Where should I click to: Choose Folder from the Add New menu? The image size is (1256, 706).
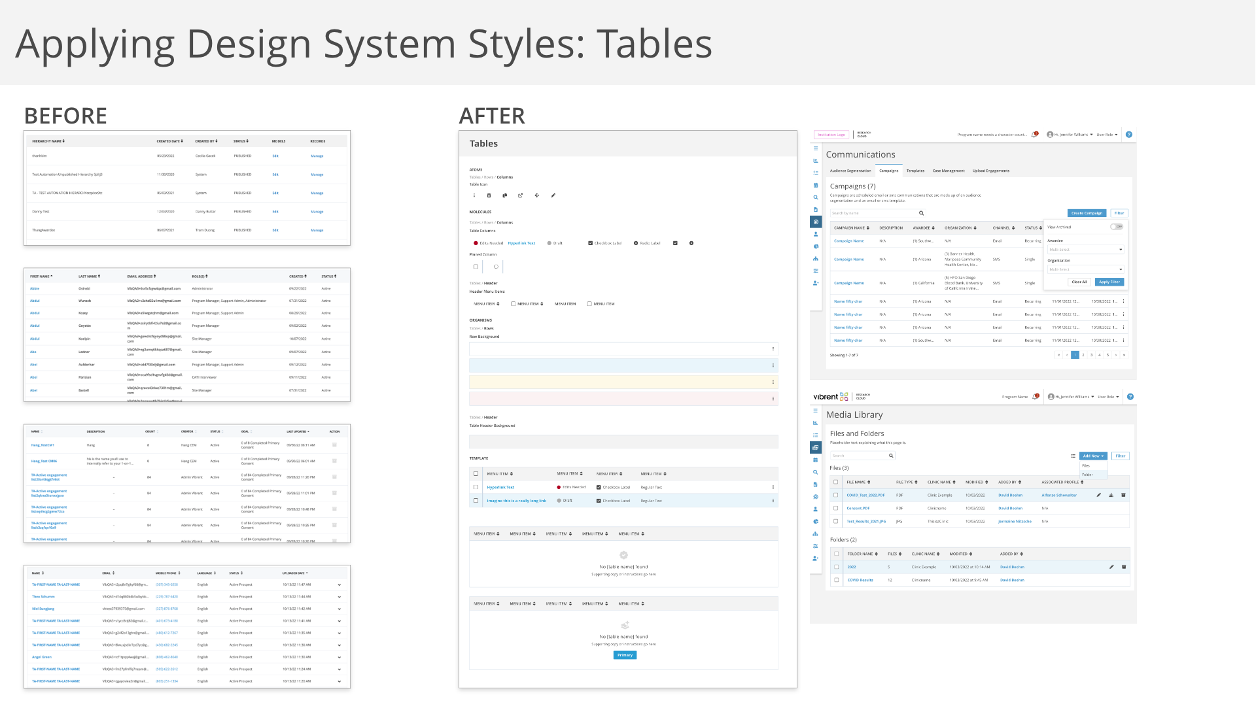pos(1088,475)
